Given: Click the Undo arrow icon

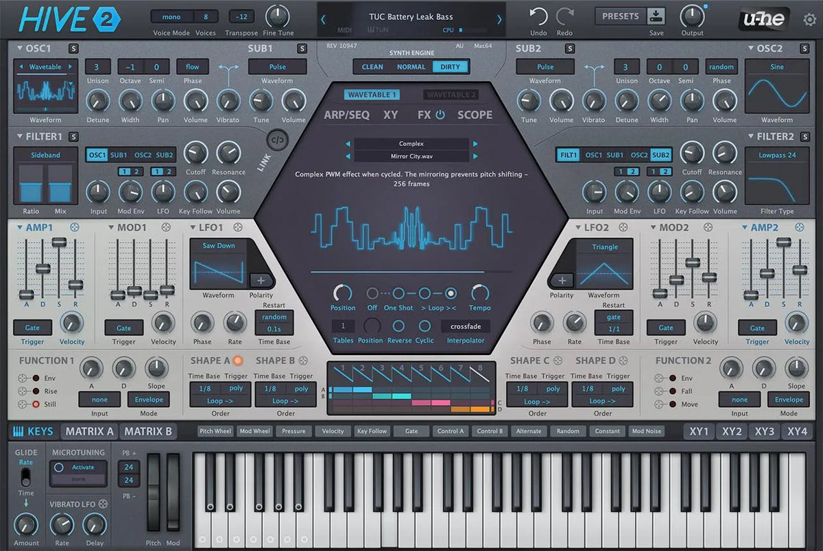Looking at the screenshot, I should pyautogui.click(x=538, y=16).
